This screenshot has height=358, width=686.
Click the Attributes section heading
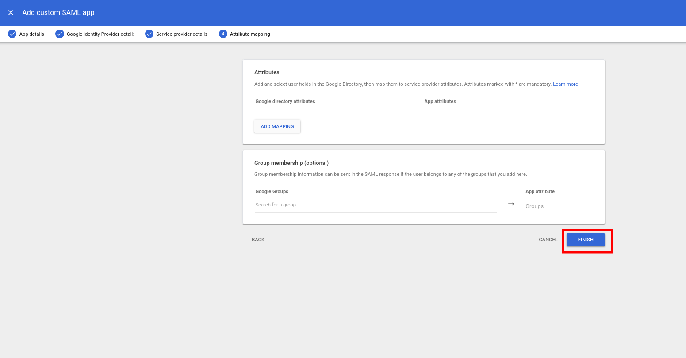(x=267, y=72)
